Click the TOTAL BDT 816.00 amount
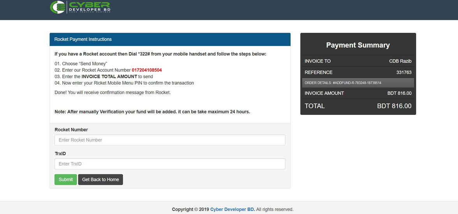This screenshot has height=214, width=458. [394, 106]
